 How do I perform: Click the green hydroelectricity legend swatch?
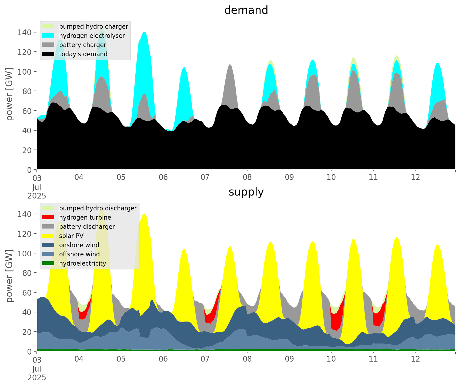click(x=48, y=263)
